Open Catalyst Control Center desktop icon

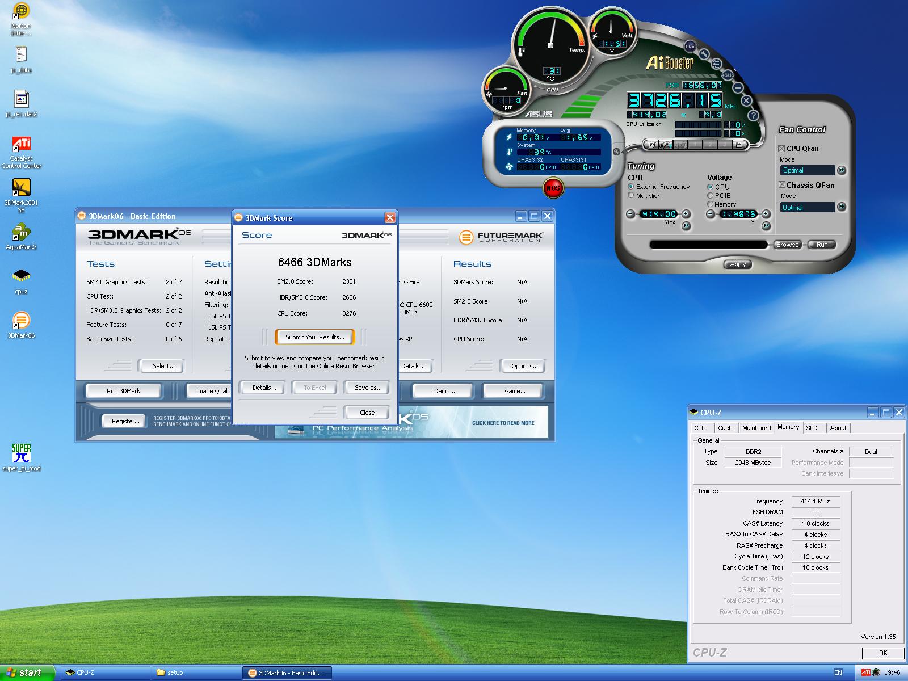tap(21, 152)
